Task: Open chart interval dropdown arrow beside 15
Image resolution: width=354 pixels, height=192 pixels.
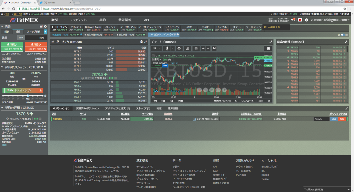Action: point(160,48)
